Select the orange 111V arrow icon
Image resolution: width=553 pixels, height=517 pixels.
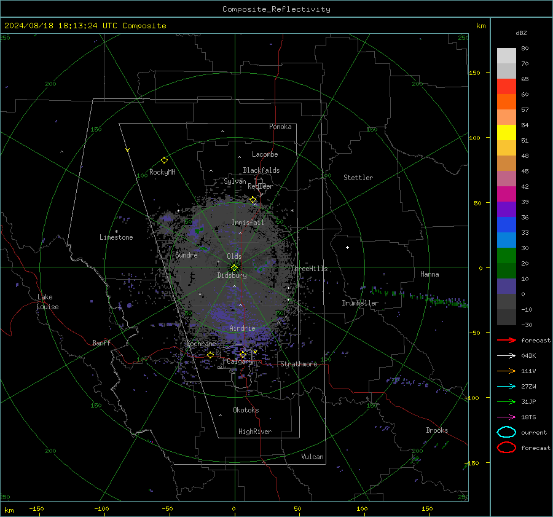506,371
